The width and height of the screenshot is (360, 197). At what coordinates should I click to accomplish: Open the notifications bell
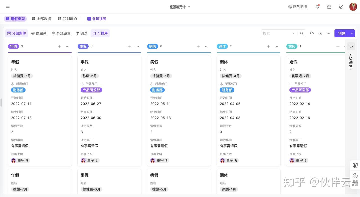coord(317,7)
